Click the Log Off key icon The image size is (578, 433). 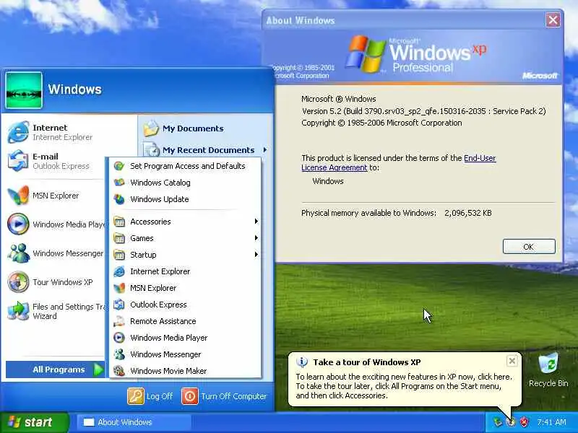click(136, 396)
